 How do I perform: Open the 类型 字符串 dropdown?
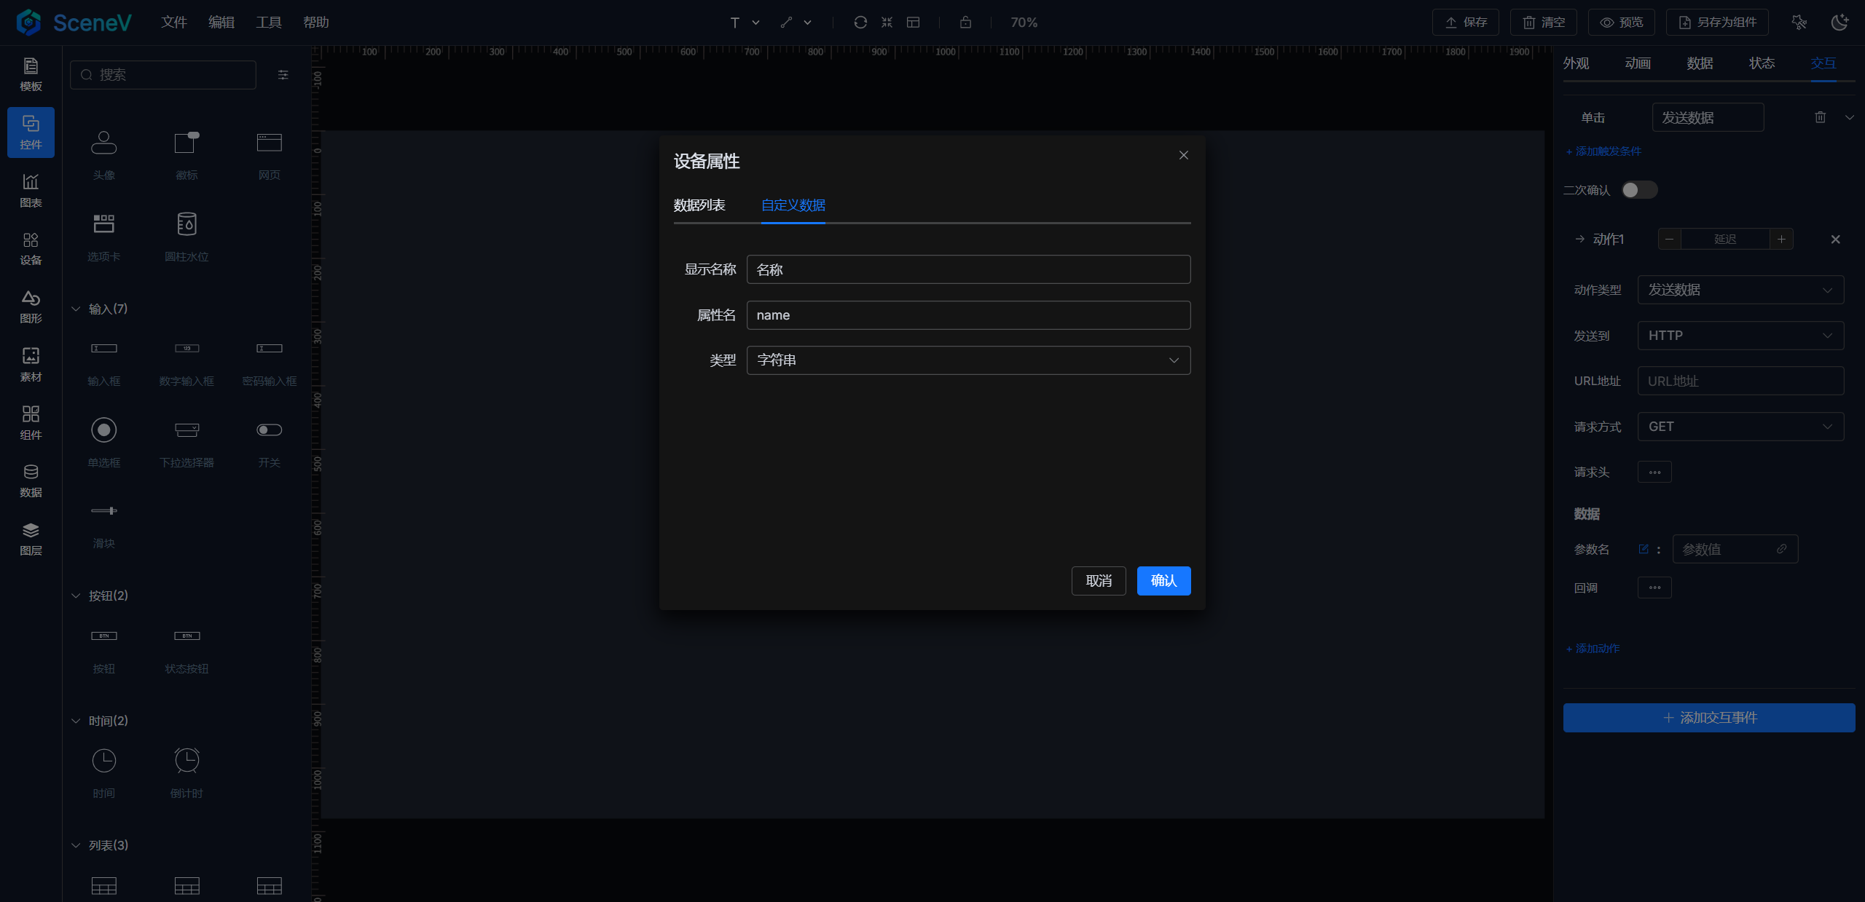pyautogui.click(x=968, y=360)
